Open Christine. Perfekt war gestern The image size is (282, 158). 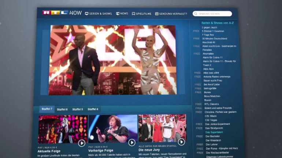(221, 112)
